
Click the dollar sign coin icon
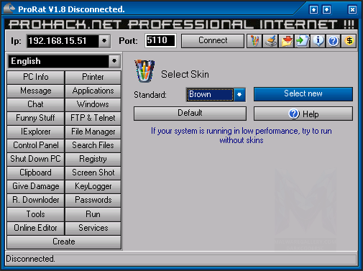click(349, 41)
